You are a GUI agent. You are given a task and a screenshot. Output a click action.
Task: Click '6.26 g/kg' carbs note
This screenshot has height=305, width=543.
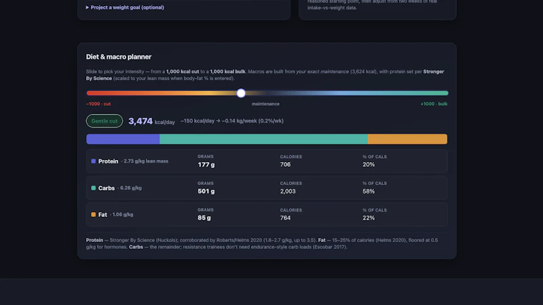point(131,188)
